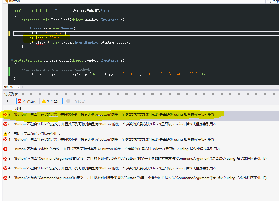Screen dimensions: 279x201
Task: Toggle the 7 个错误 errors filter
Action: [27, 101]
